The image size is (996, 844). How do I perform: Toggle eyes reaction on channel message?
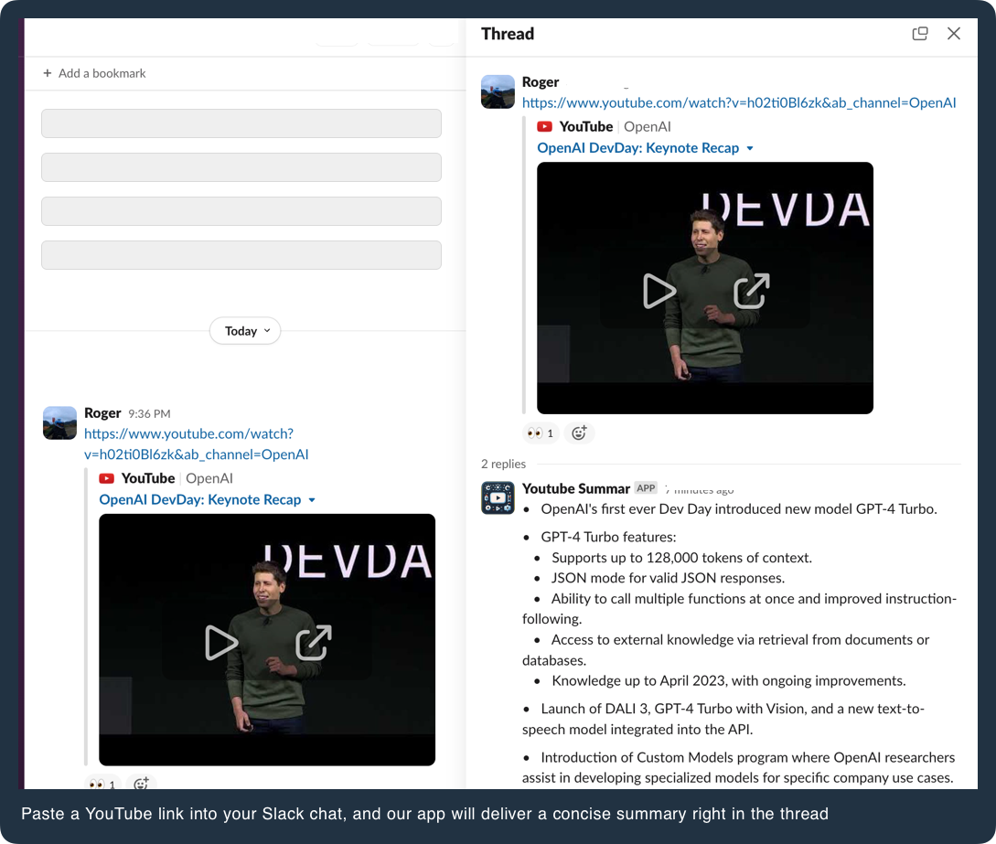coord(102,784)
